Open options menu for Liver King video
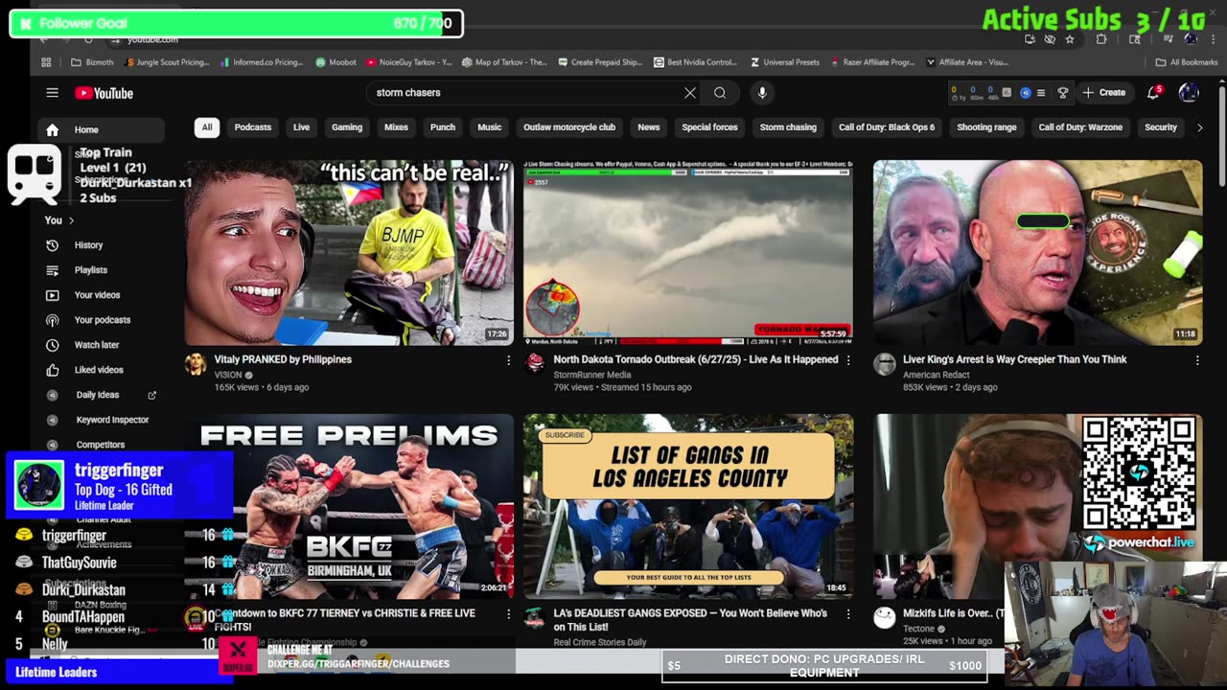 pos(1196,360)
